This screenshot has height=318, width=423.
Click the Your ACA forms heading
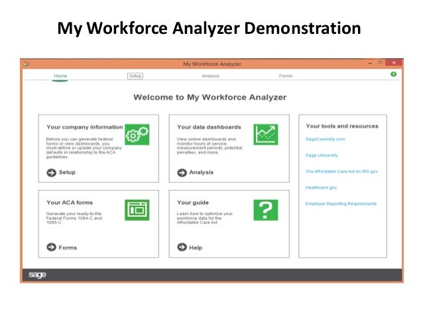coord(70,202)
